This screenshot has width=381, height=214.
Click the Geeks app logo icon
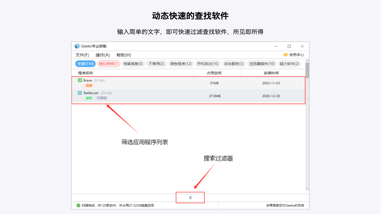click(77, 46)
